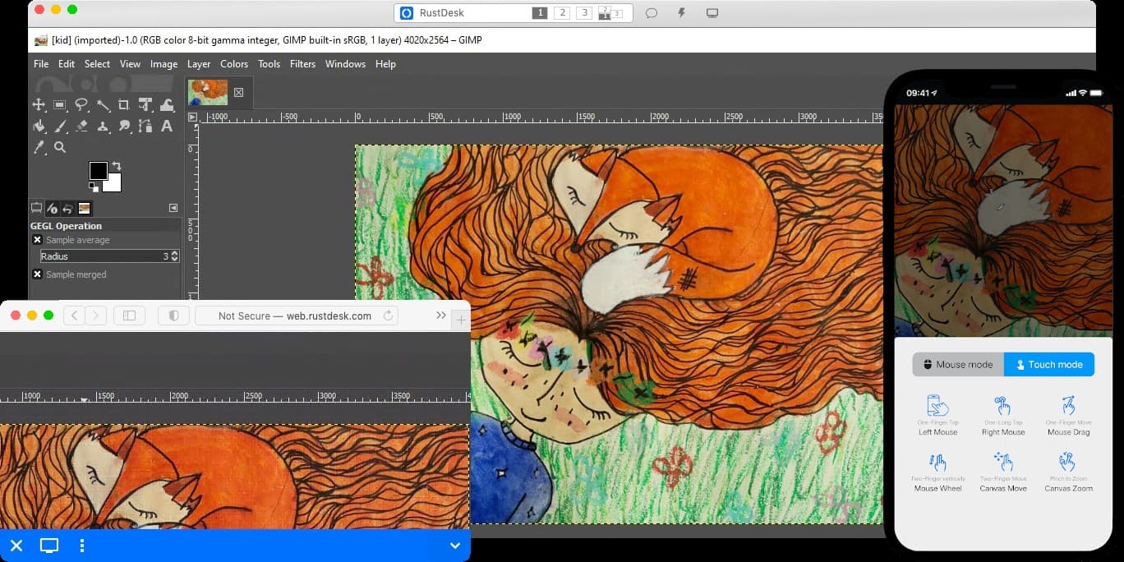Switch to the Undo History tab
1124x562 pixels.
coord(67,208)
